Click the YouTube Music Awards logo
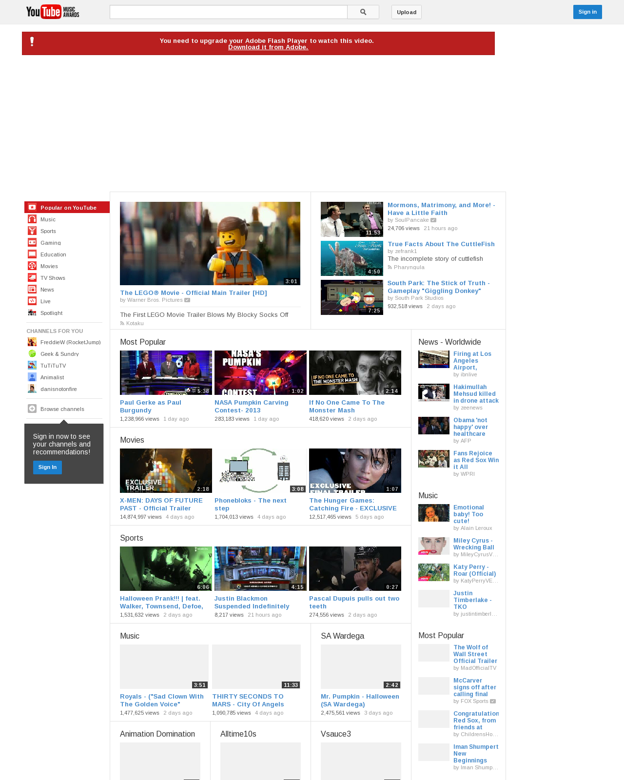The image size is (624, 780). coord(53,12)
